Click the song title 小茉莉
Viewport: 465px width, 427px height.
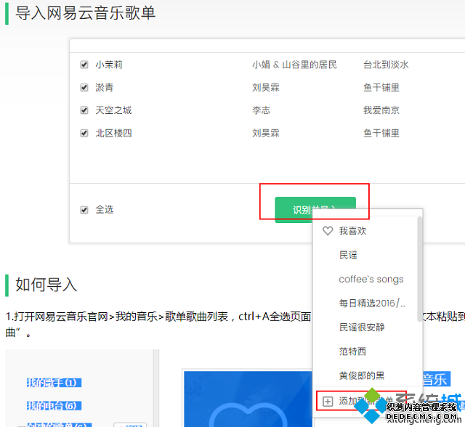pyautogui.click(x=109, y=65)
